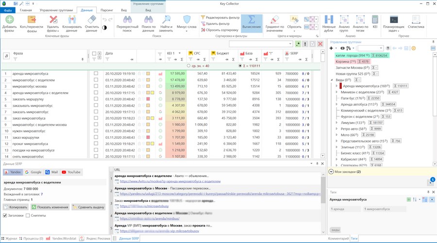Click the Удалить фразы icon
This screenshot has width=437, height=243.
point(53,20)
